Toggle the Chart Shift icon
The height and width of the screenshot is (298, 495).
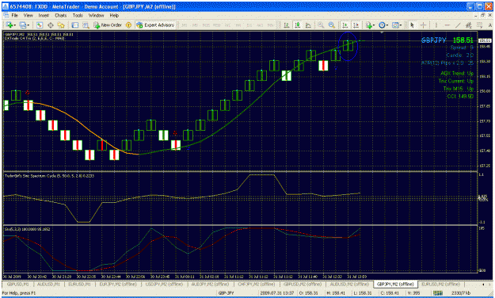click(x=356, y=25)
